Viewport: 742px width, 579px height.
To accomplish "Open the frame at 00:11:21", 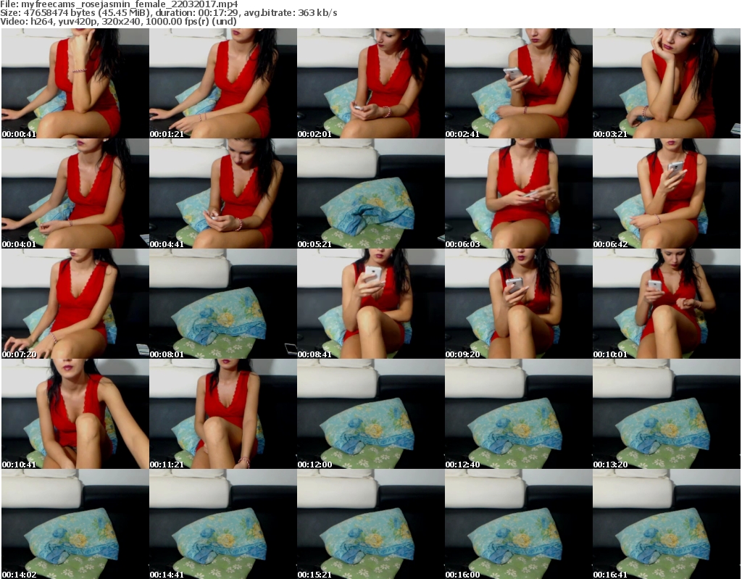I will pyautogui.click(x=223, y=414).
